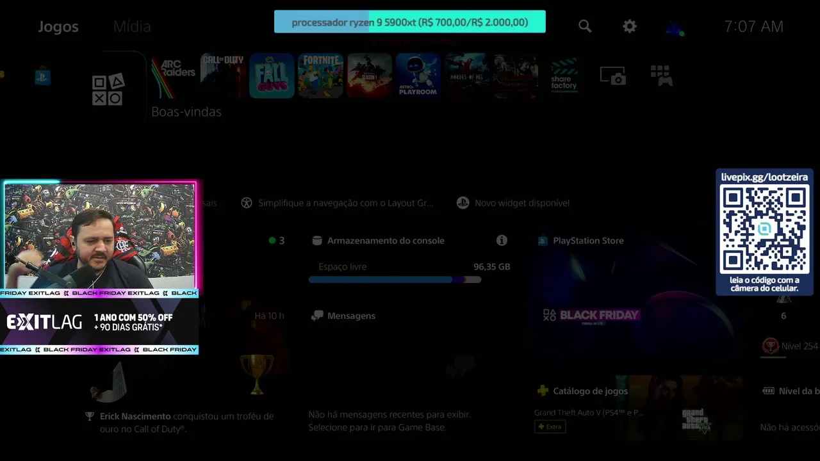Open the Media Gallery camera icon
This screenshot has height=461, width=820.
pyautogui.click(x=613, y=76)
